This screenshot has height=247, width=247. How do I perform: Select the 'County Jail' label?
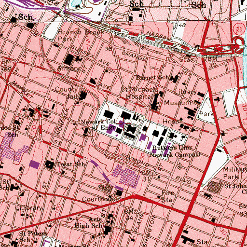point(67,93)
